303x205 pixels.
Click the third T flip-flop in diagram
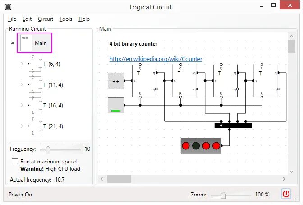[x=225, y=81]
